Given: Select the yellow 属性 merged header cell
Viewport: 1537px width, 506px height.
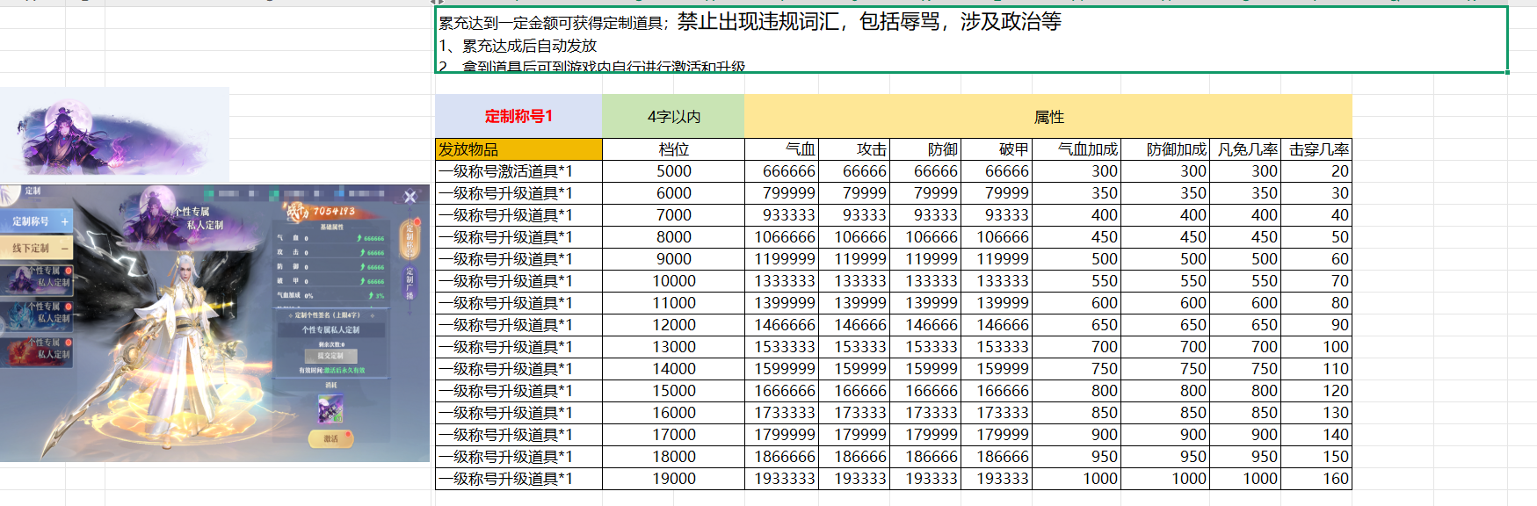Looking at the screenshot, I should coord(1048,117).
